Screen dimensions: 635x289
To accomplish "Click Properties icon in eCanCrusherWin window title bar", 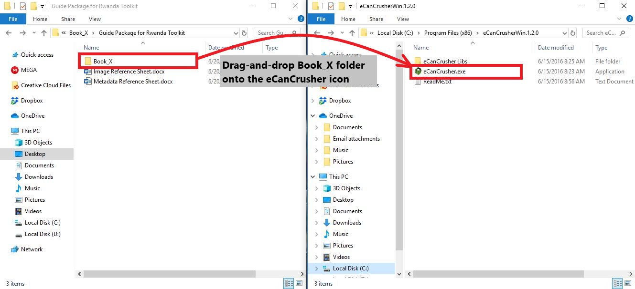I will pyautogui.click(x=332, y=6).
